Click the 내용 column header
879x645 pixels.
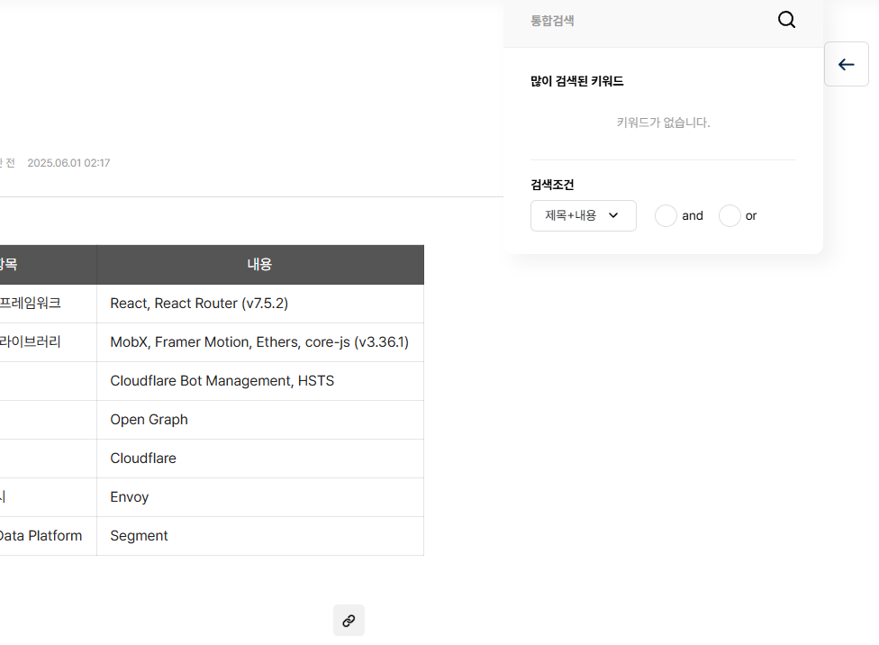point(260,264)
